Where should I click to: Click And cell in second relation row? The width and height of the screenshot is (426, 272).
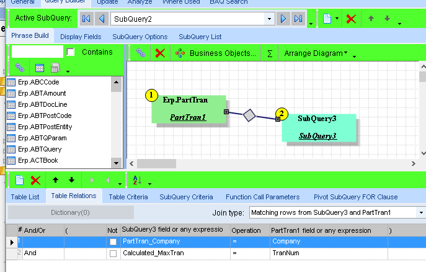[43, 253]
